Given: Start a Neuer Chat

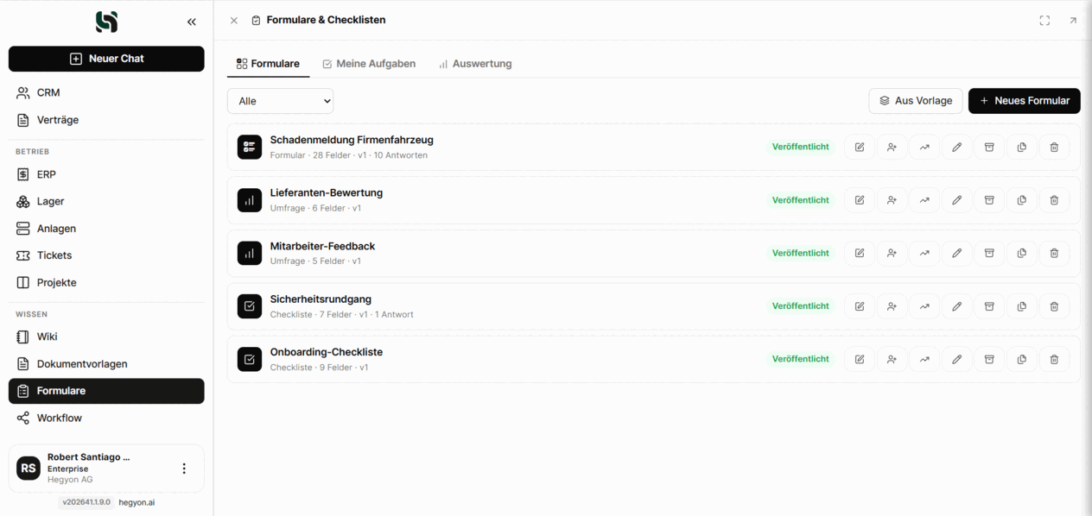Looking at the screenshot, I should [x=106, y=59].
